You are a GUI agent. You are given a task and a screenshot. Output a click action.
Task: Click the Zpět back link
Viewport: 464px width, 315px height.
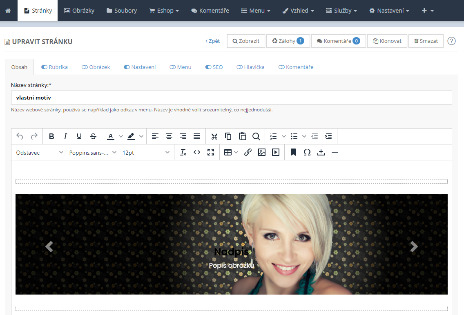click(213, 41)
